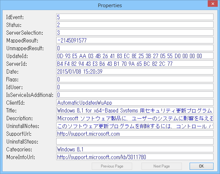Click the "ClientId:" label
Image resolution: width=220 pixels, height=174 pixels.
tap(15, 103)
